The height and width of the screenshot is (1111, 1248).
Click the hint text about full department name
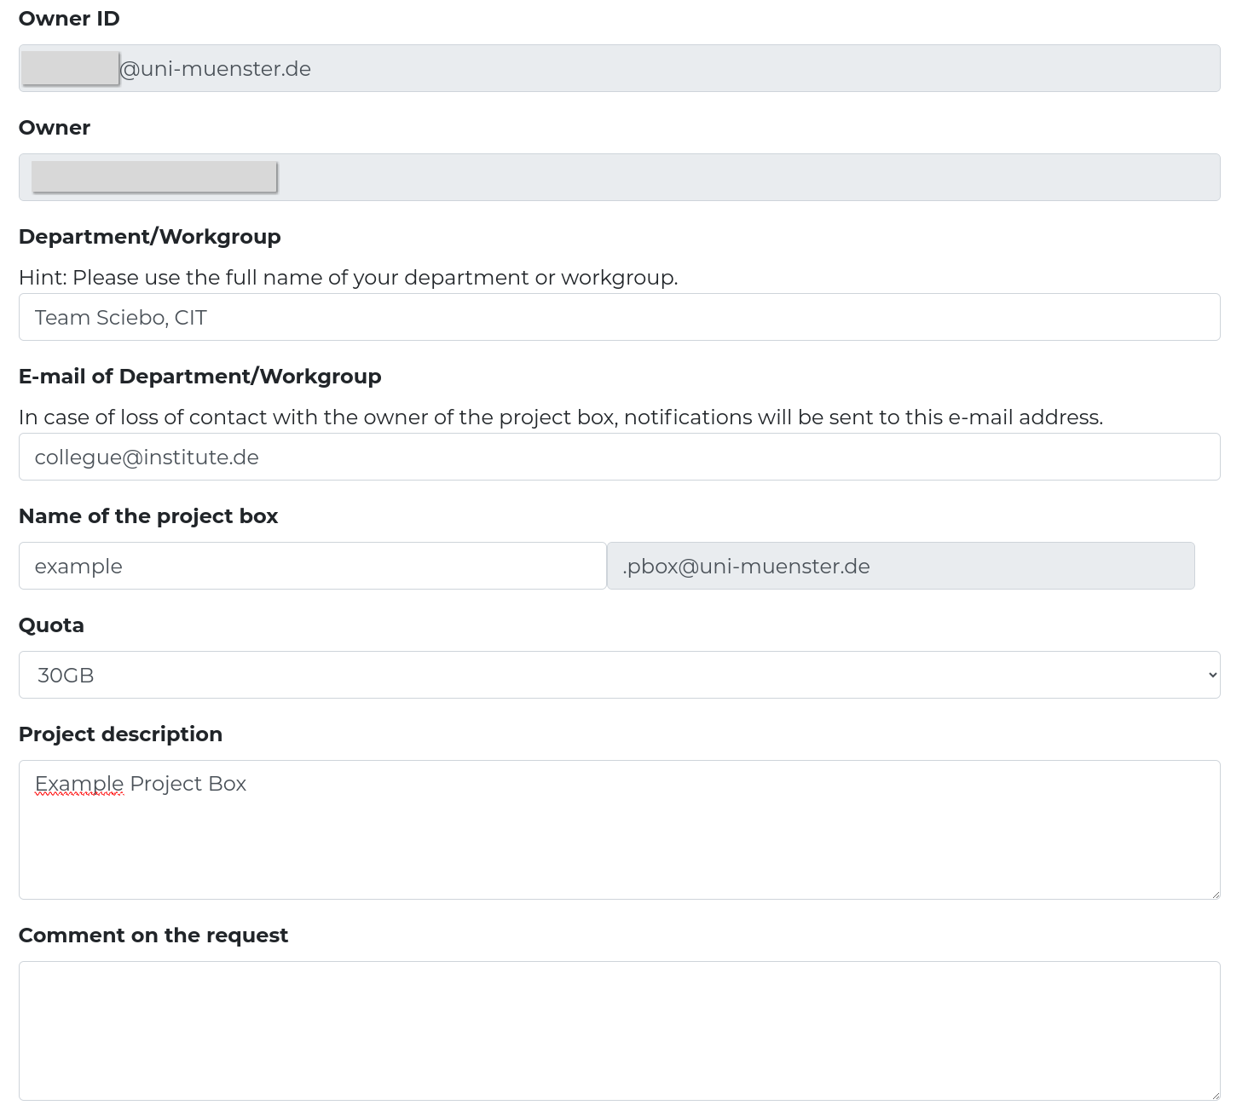pyautogui.click(x=348, y=278)
